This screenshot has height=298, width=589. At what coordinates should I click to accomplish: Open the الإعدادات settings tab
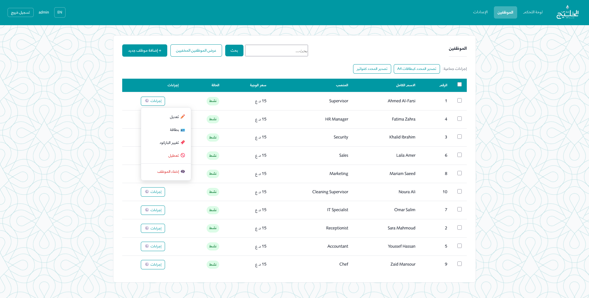(x=480, y=12)
